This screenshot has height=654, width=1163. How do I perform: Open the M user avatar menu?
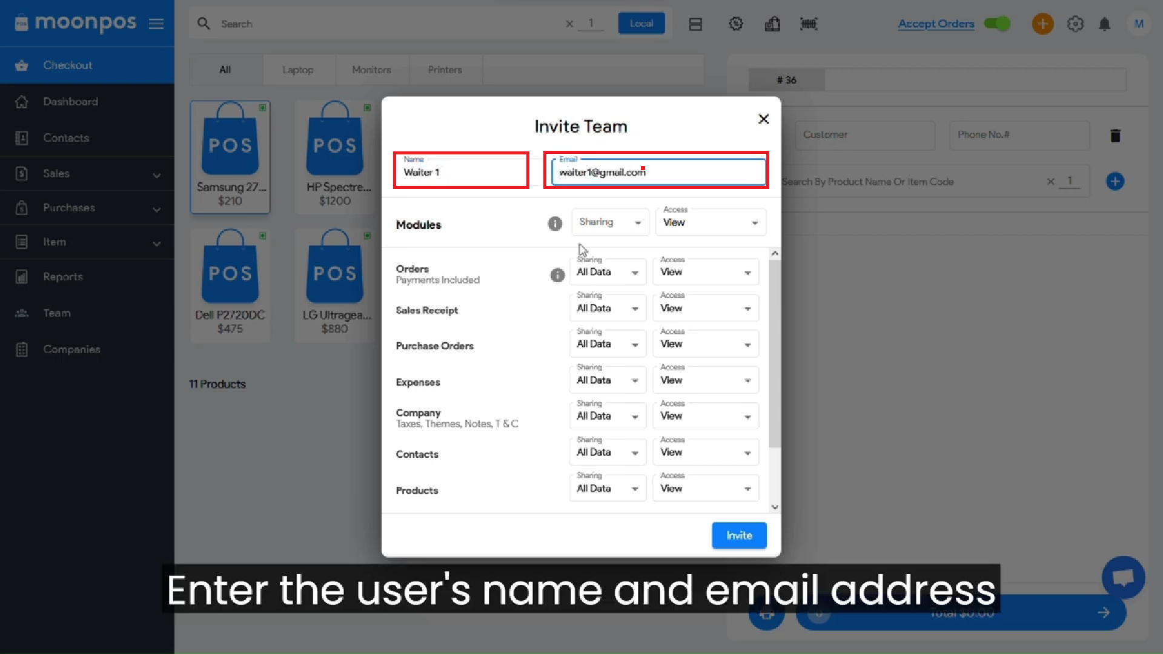click(1139, 24)
